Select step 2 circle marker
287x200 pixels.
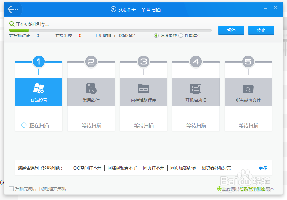coord(91,62)
